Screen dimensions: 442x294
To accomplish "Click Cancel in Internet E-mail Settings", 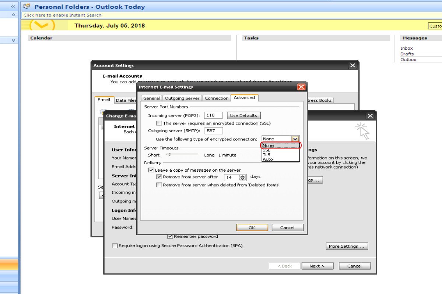I will click(x=287, y=227).
